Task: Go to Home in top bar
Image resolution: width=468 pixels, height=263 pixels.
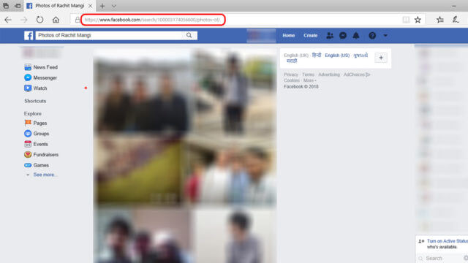Action: [289, 35]
